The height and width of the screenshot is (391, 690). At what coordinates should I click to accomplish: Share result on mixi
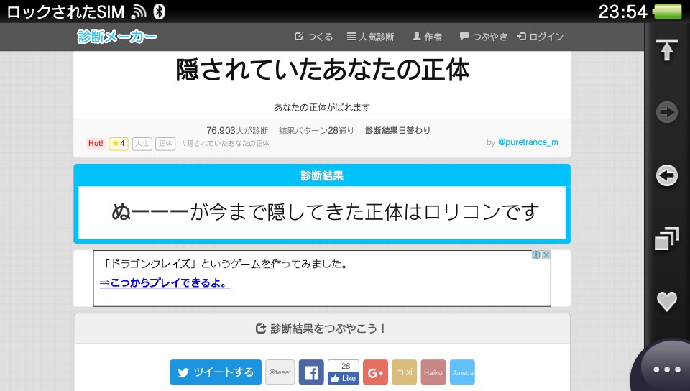(x=404, y=372)
